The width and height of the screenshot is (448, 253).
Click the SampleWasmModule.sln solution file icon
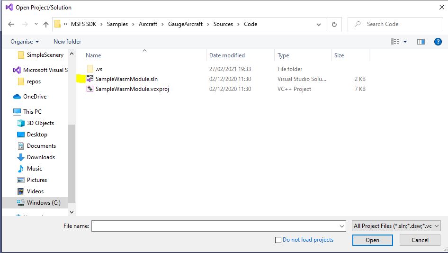[x=90, y=79]
